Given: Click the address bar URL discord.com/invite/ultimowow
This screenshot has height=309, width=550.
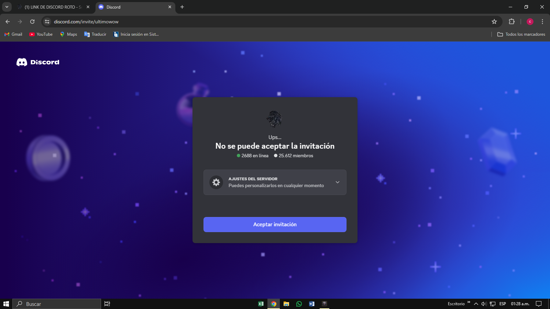Looking at the screenshot, I should coord(86,22).
